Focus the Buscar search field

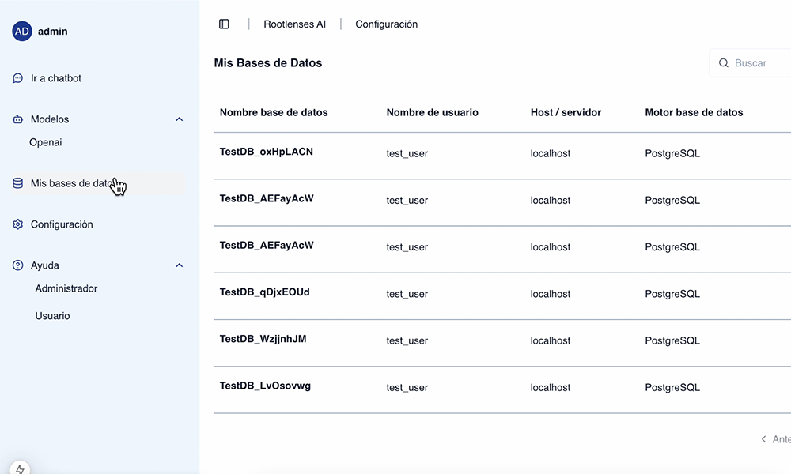coord(755,63)
